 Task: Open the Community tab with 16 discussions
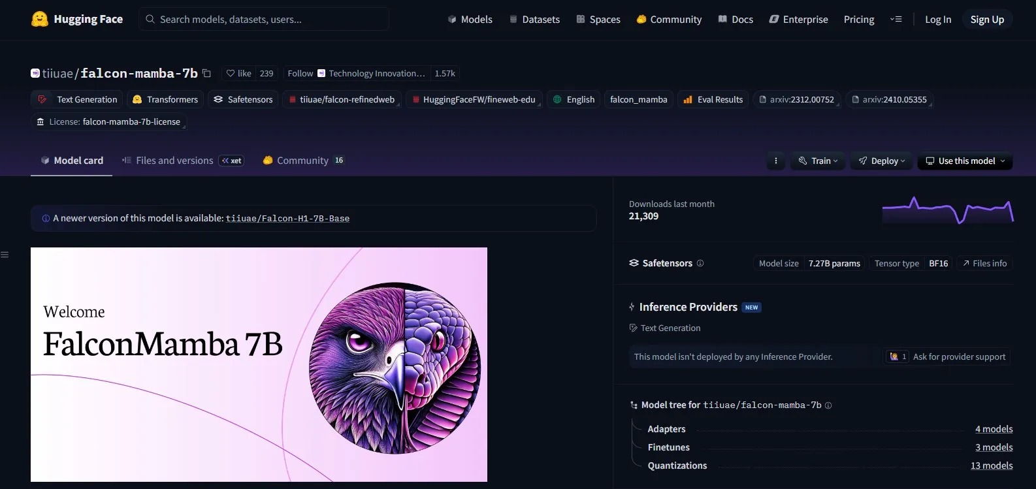click(x=304, y=161)
